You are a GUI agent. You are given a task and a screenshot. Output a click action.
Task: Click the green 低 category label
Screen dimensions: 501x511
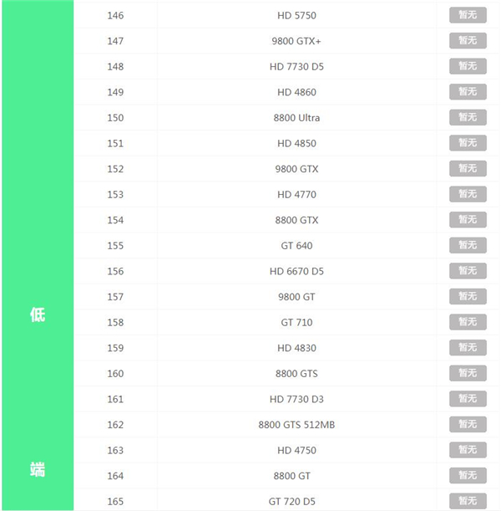tap(38, 315)
